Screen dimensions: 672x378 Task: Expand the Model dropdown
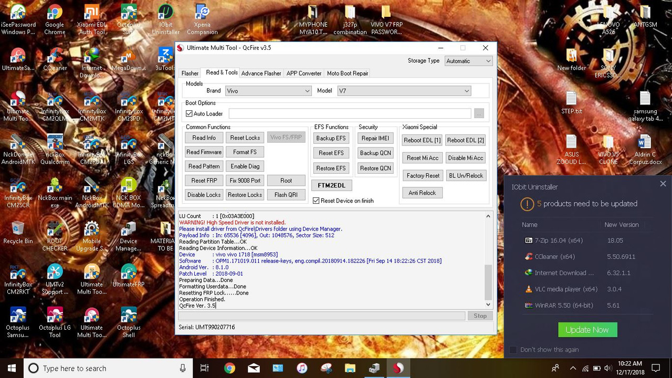click(466, 91)
